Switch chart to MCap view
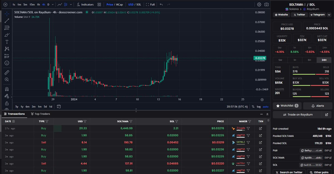 (x=119, y=4)
